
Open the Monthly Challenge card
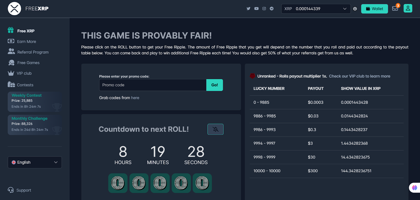point(35,125)
